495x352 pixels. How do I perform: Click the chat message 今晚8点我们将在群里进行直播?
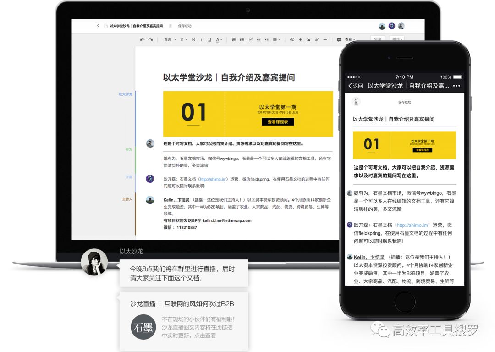pyautogui.click(x=184, y=273)
